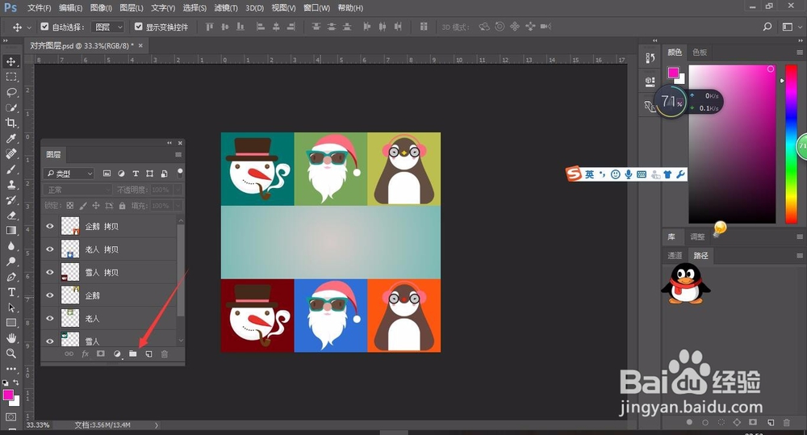Toggle the 自动选择 checkbox
The image size is (807, 435).
[x=44, y=27]
